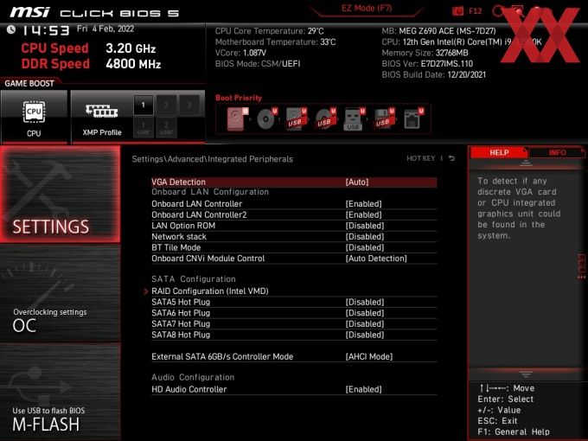Click the clock icon beside the time
The width and height of the screenshot is (588, 441).
[x=11, y=29]
